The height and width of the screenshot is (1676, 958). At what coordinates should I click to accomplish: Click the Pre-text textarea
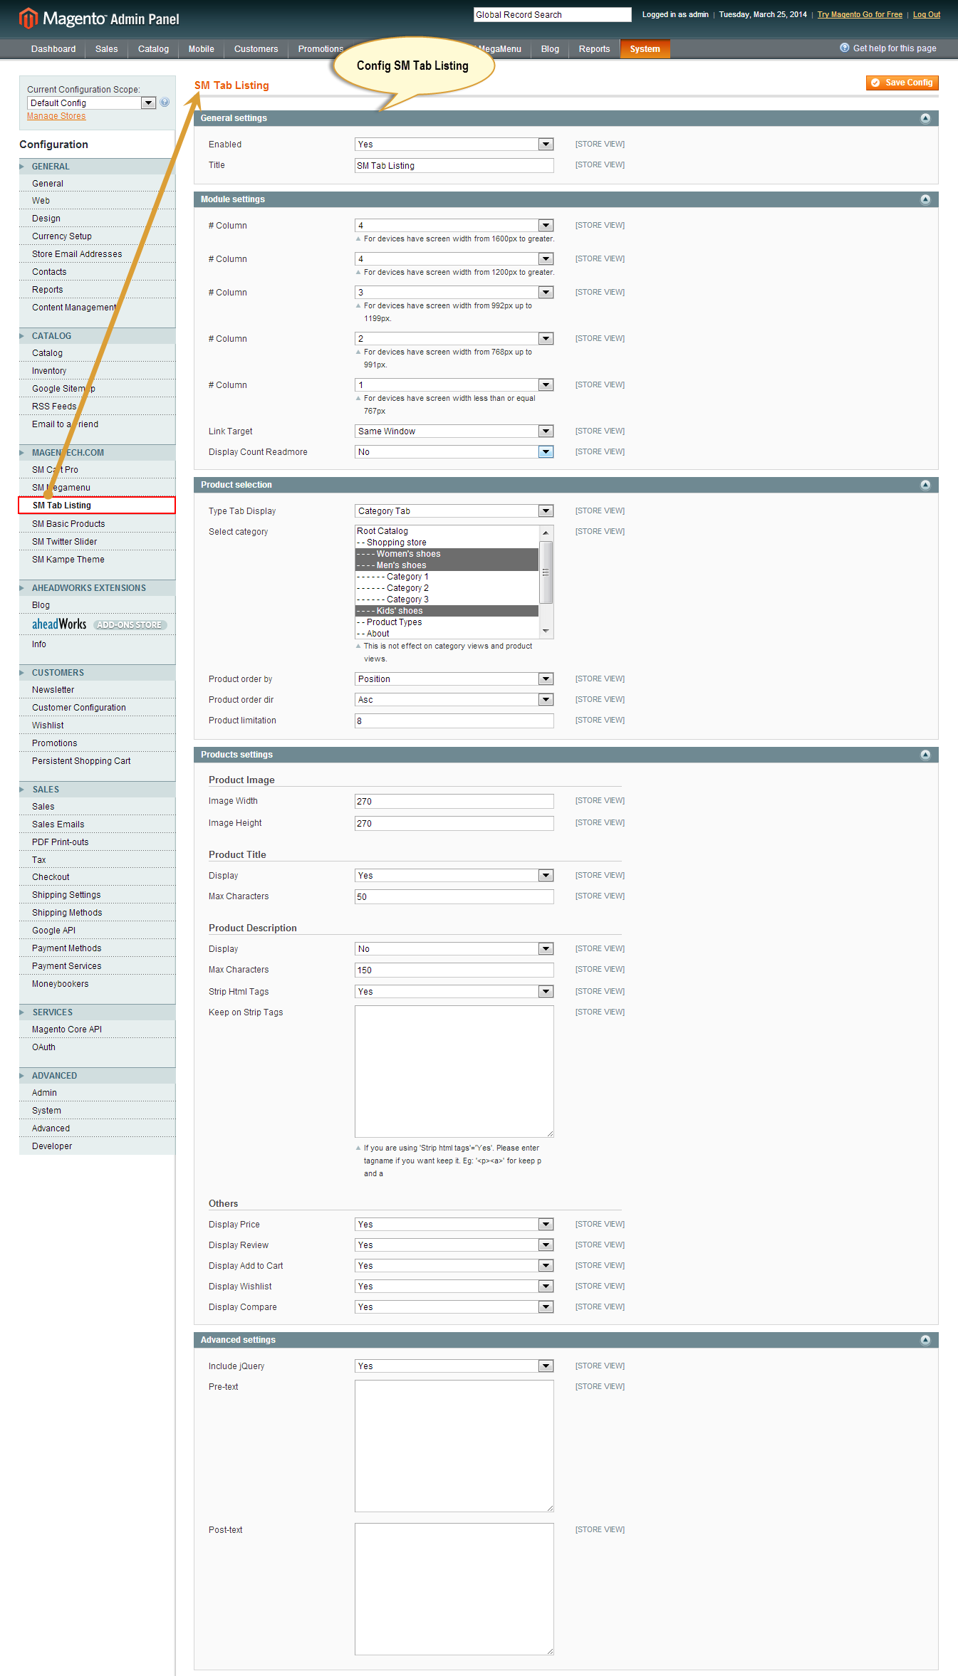[454, 1446]
